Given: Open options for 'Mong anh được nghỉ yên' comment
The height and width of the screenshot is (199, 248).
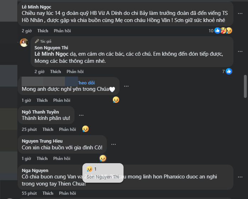Looking at the screenshot, I should point(126,86).
